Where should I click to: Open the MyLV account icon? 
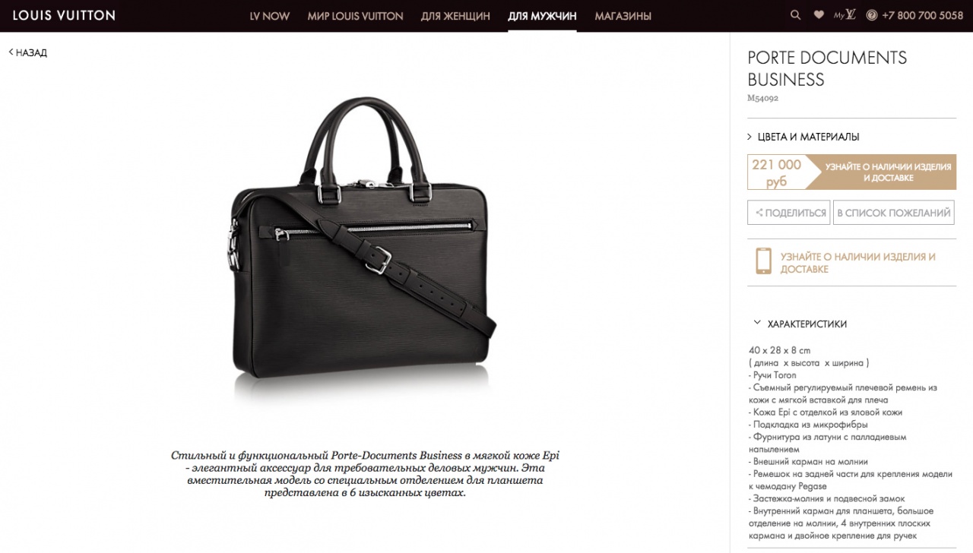845,15
